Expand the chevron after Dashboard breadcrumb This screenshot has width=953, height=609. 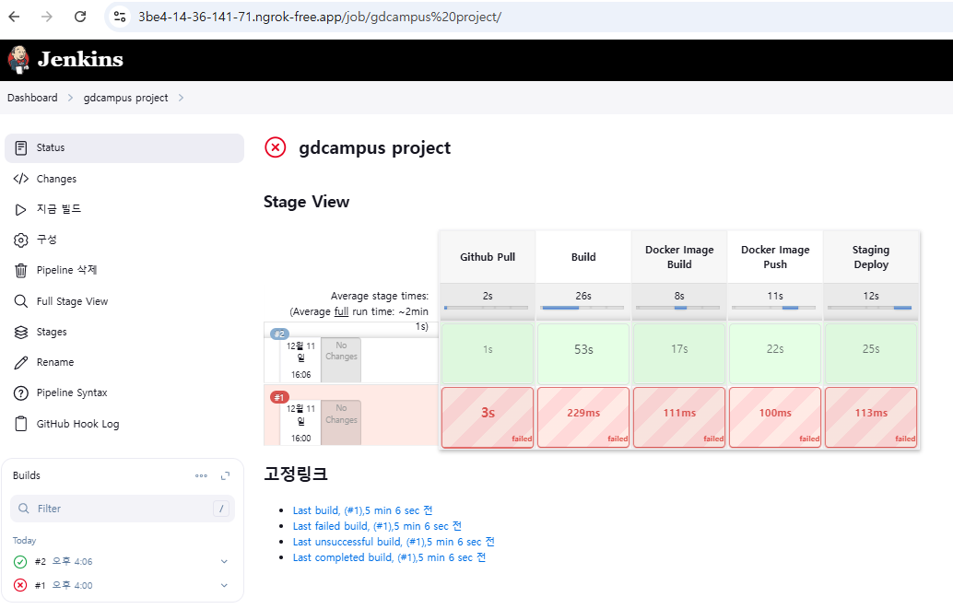(70, 98)
